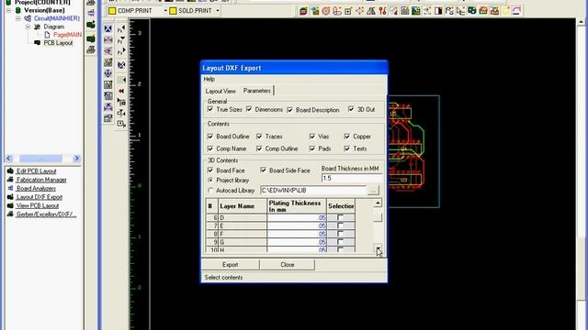This screenshot has height=330, width=588.
Task: Click the Fx icon with right-pointing arrow
Action: pyautogui.click(x=121, y=51)
